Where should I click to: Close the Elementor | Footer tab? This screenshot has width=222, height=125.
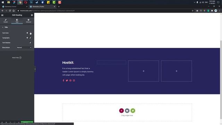[x=54, y=7]
